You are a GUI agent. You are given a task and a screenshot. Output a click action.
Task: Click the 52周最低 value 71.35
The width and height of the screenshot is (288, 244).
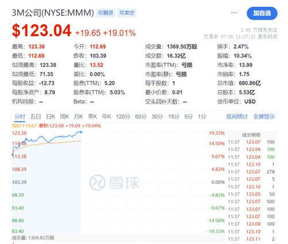(x=47, y=74)
